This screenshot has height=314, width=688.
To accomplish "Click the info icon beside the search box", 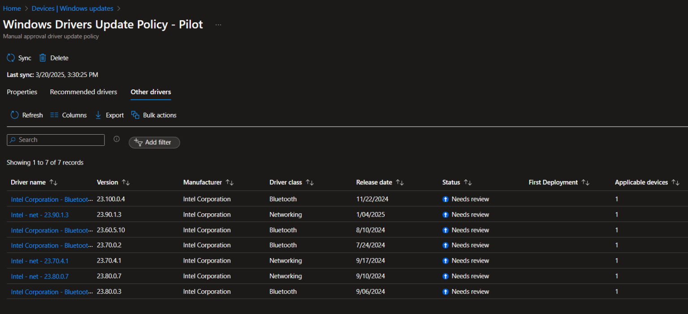I will (x=116, y=139).
